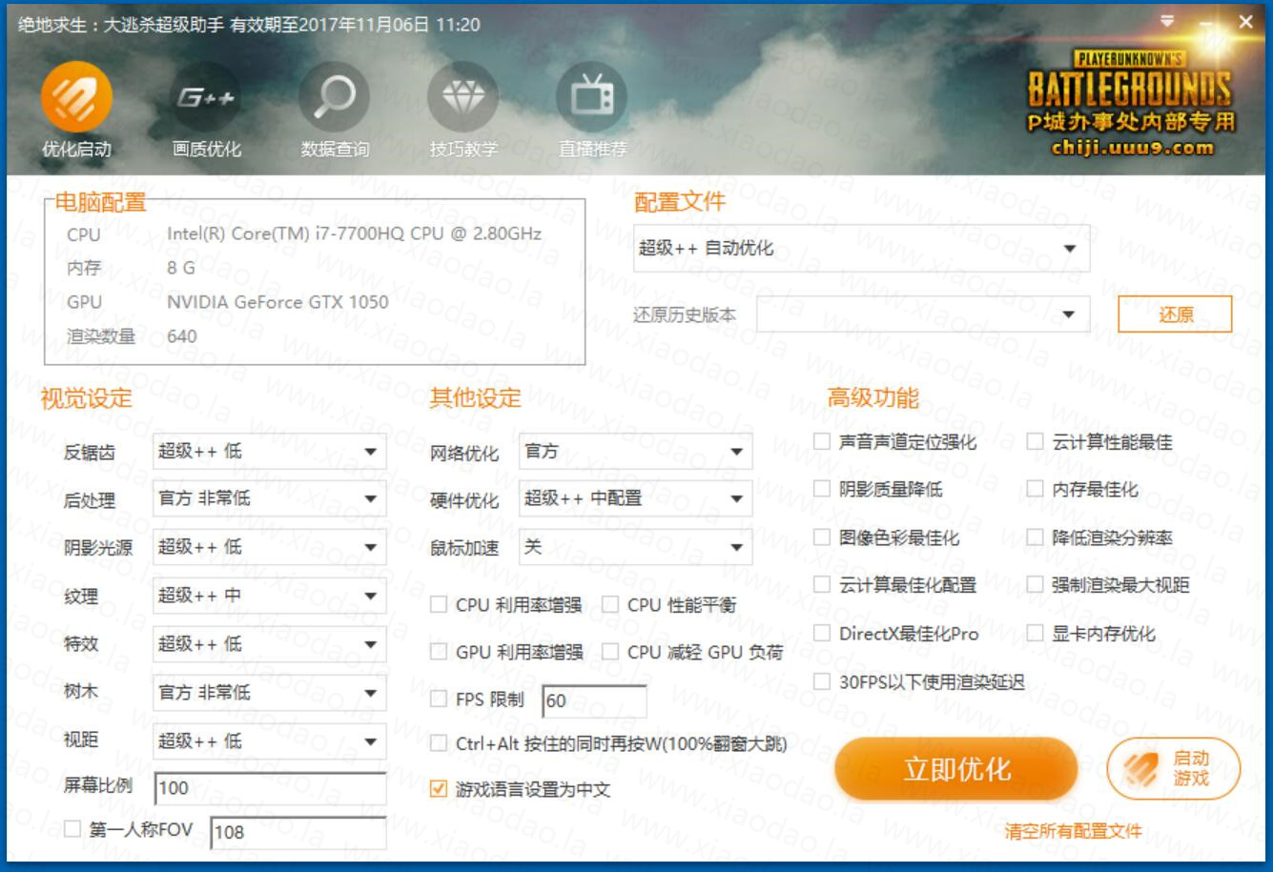Click the 其他设定 section heading
1273x872 pixels.
476,398
